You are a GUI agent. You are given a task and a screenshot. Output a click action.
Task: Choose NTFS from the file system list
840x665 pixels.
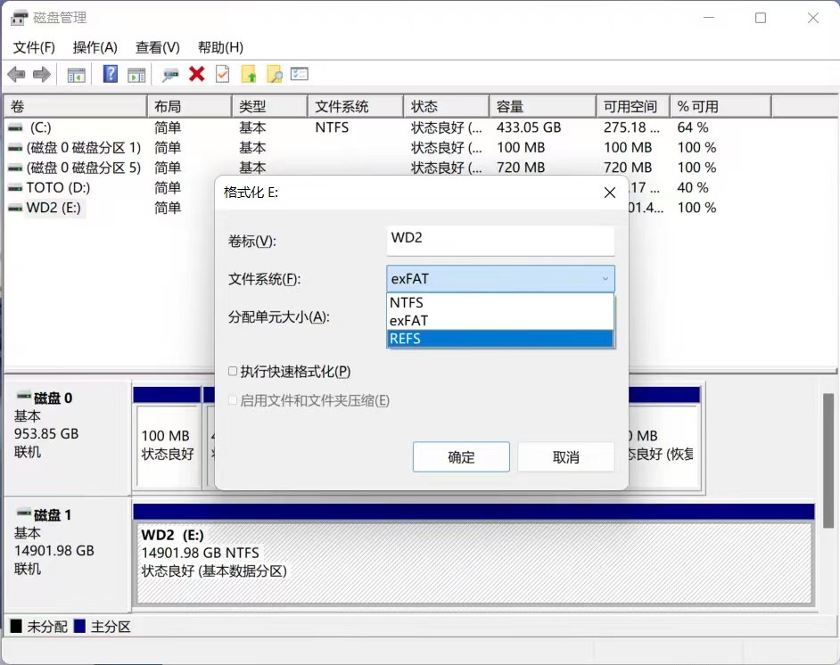tap(500, 302)
